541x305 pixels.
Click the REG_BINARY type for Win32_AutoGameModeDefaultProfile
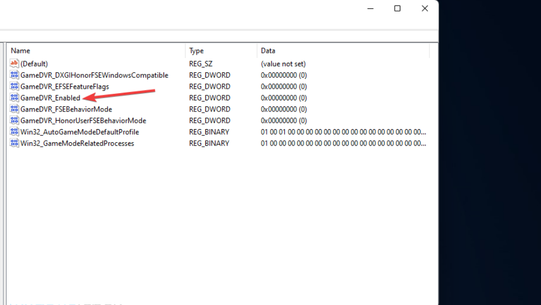pos(209,132)
